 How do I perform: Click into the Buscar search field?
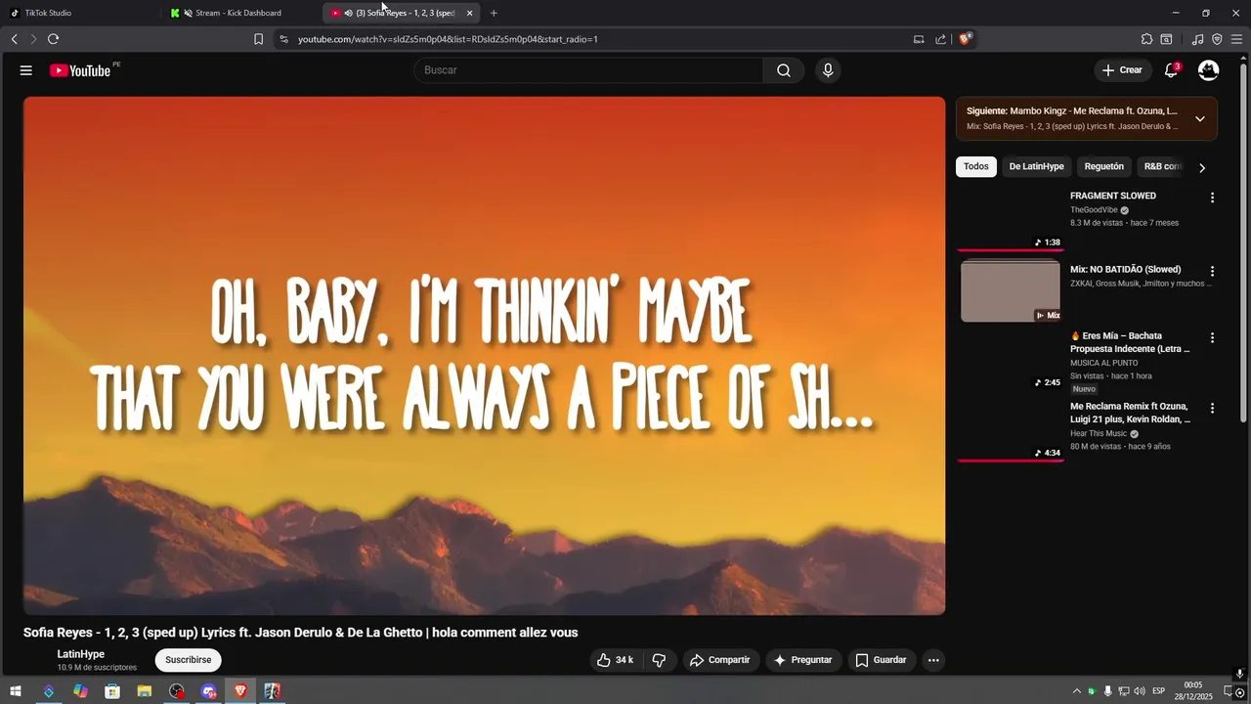tap(589, 70)
